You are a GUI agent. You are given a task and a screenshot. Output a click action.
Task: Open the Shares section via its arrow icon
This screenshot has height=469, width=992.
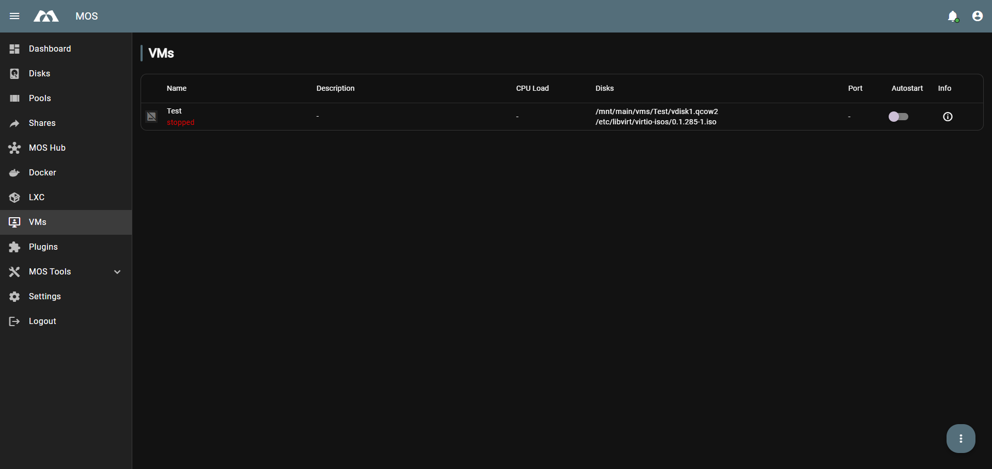point(14,123)
